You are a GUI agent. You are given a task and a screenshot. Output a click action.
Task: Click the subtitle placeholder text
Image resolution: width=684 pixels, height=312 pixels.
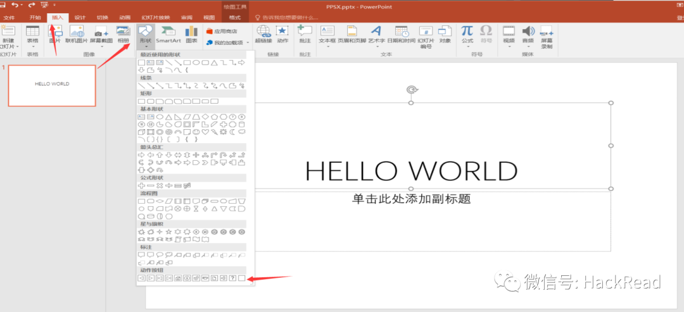pyautogui.click(x=412, y=199)
